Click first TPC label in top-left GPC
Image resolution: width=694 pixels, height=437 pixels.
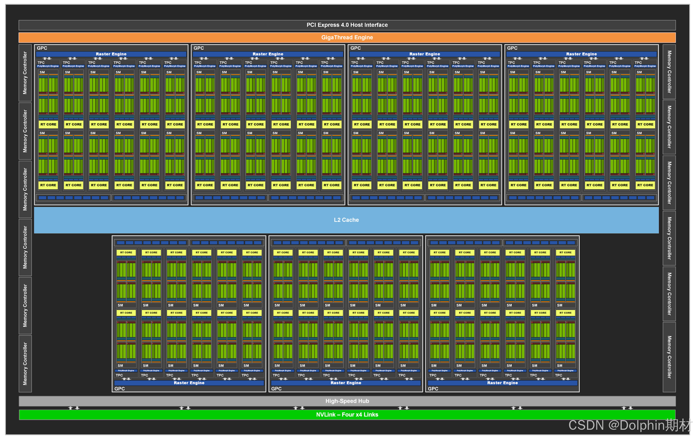[x=41, y=63]
